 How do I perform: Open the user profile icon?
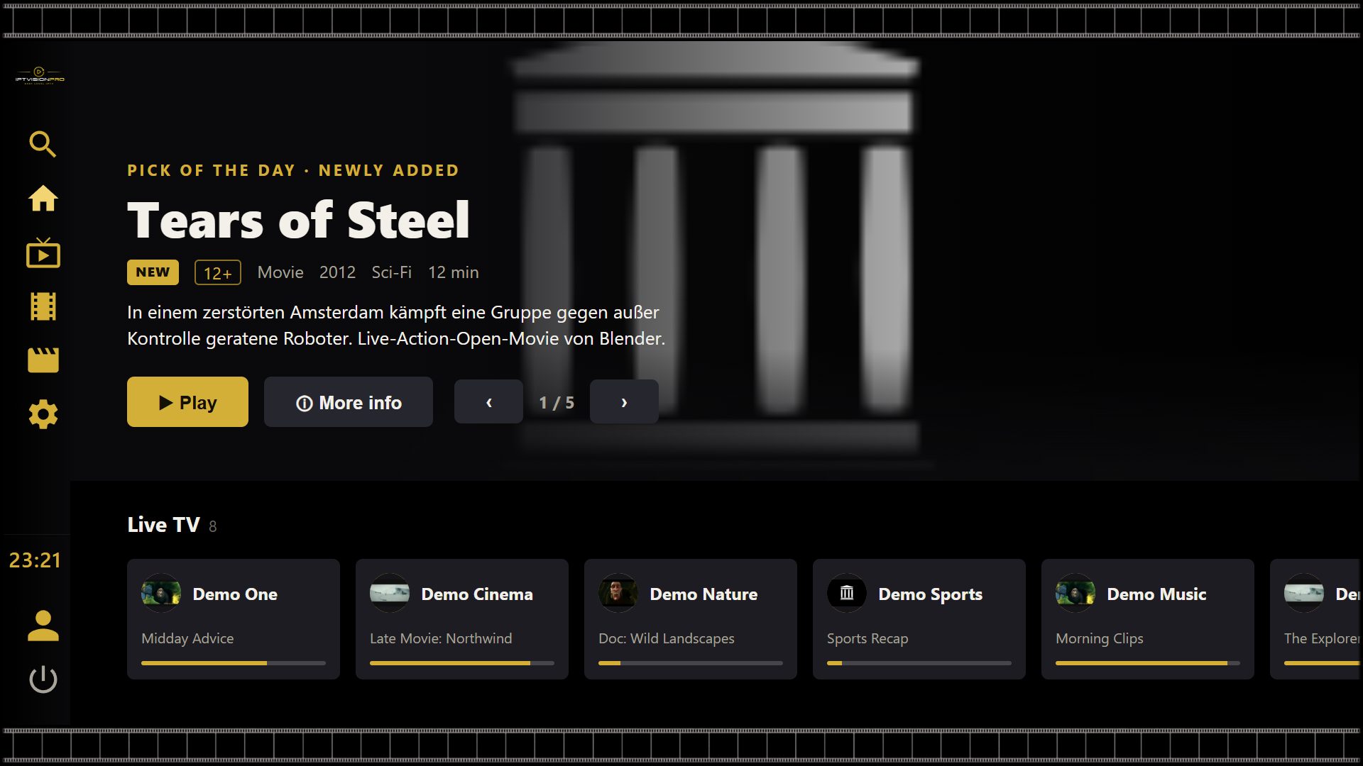43,626
